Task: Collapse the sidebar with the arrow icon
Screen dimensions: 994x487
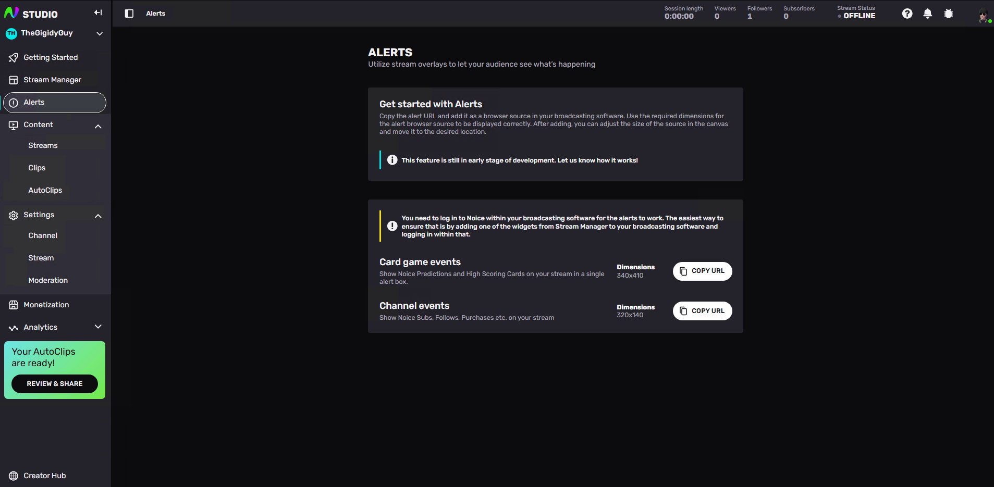Action: coord(98,13)
